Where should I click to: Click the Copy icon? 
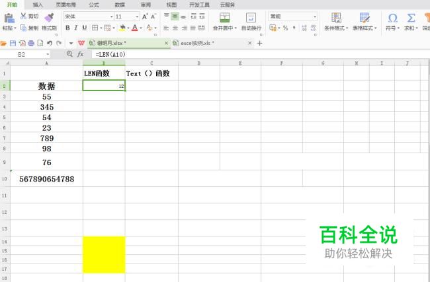click(x=23, y=28)
